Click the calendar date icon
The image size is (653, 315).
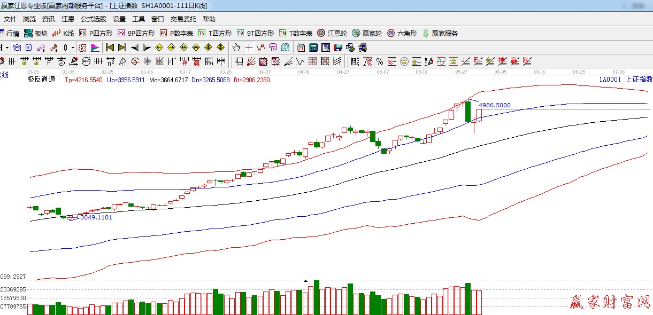coord(301,48)
